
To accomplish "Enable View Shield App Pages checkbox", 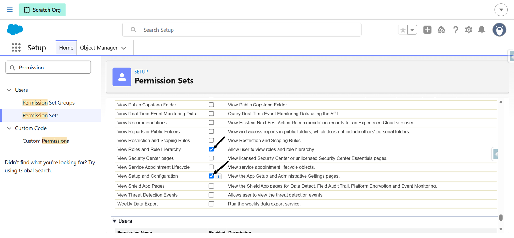I will 211,186.
